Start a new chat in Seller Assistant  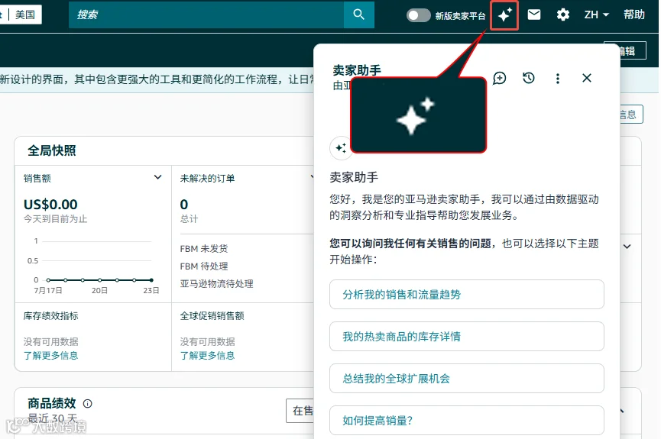499,79
